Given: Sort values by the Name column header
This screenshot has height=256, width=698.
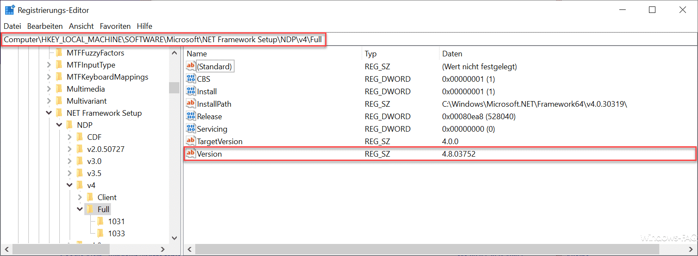Looking at the screenshot, I should click(273, 54).
